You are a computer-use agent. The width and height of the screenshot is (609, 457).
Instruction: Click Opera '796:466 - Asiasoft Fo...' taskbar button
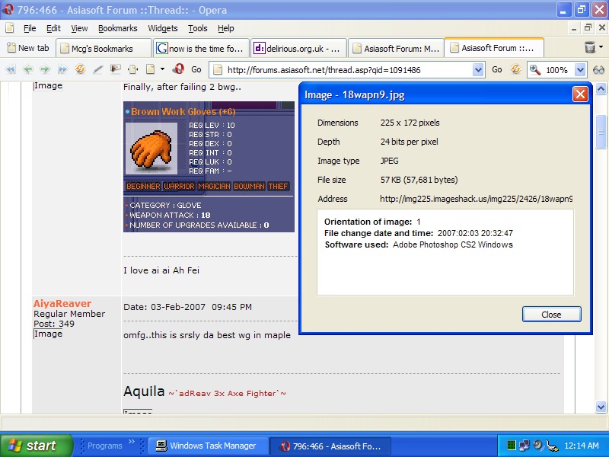[330, 446]
